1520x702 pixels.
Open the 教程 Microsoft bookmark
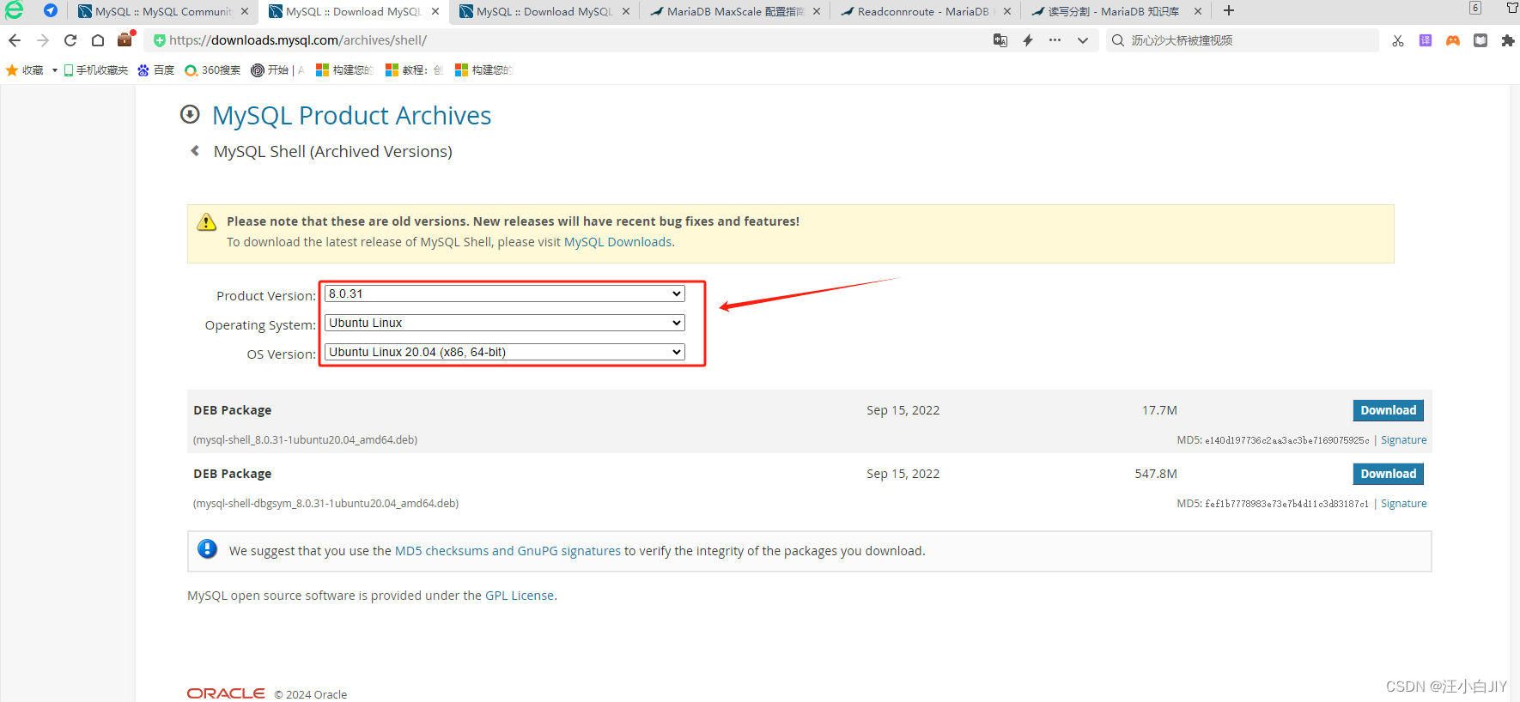point(414,70)
